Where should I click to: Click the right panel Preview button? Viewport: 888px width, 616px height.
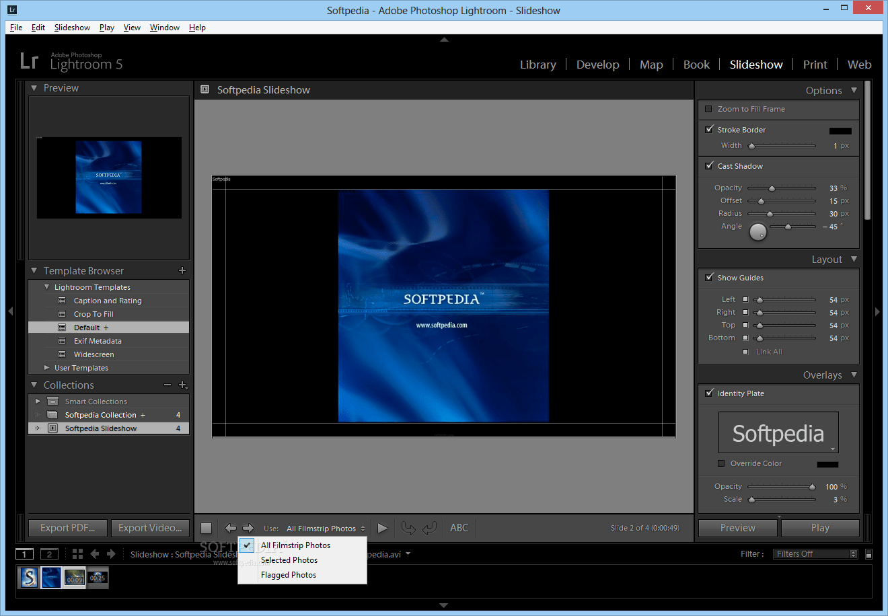point(738,528)
